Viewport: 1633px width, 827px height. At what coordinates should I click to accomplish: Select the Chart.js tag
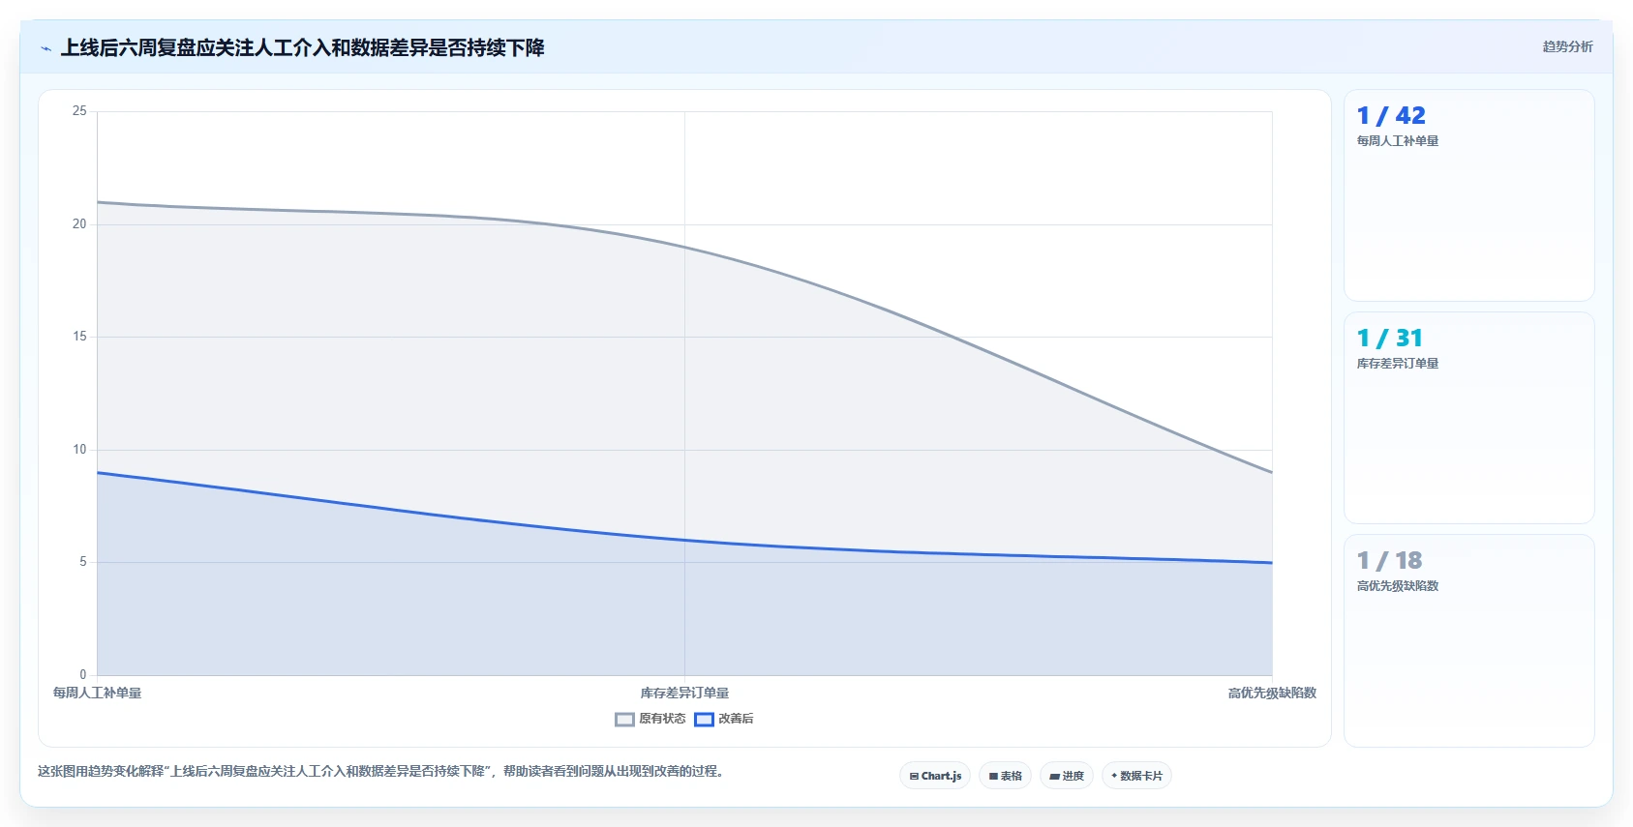pyautogui.click(x=935, y=776)
